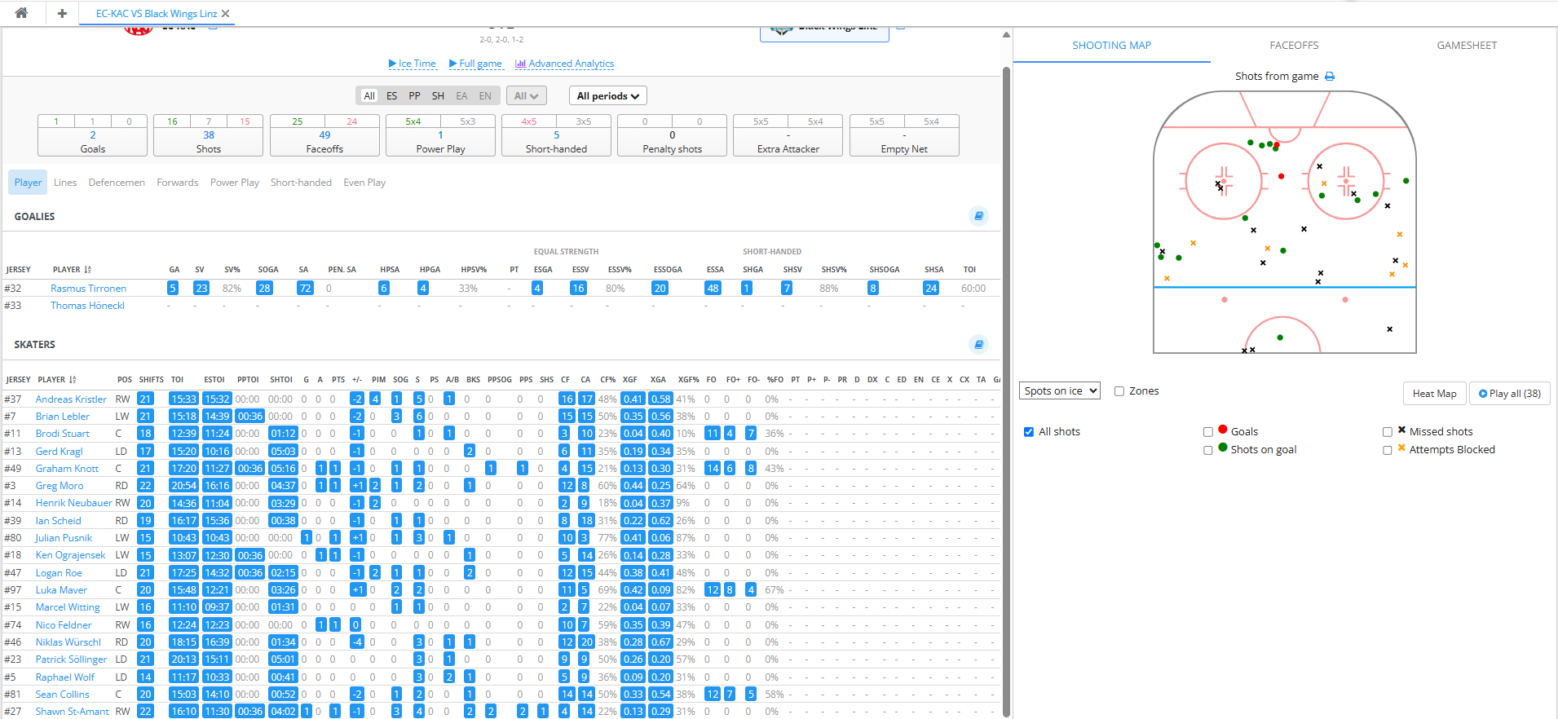Open the greyed All filter dropdown
Viewport: 1558px width, 719px height.
click(526, 96)
